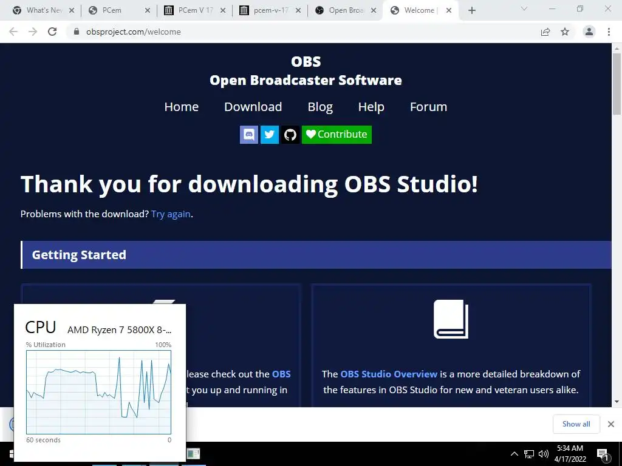
Task: Click the page scrollbar down arrow
Action: pos(617,402)
